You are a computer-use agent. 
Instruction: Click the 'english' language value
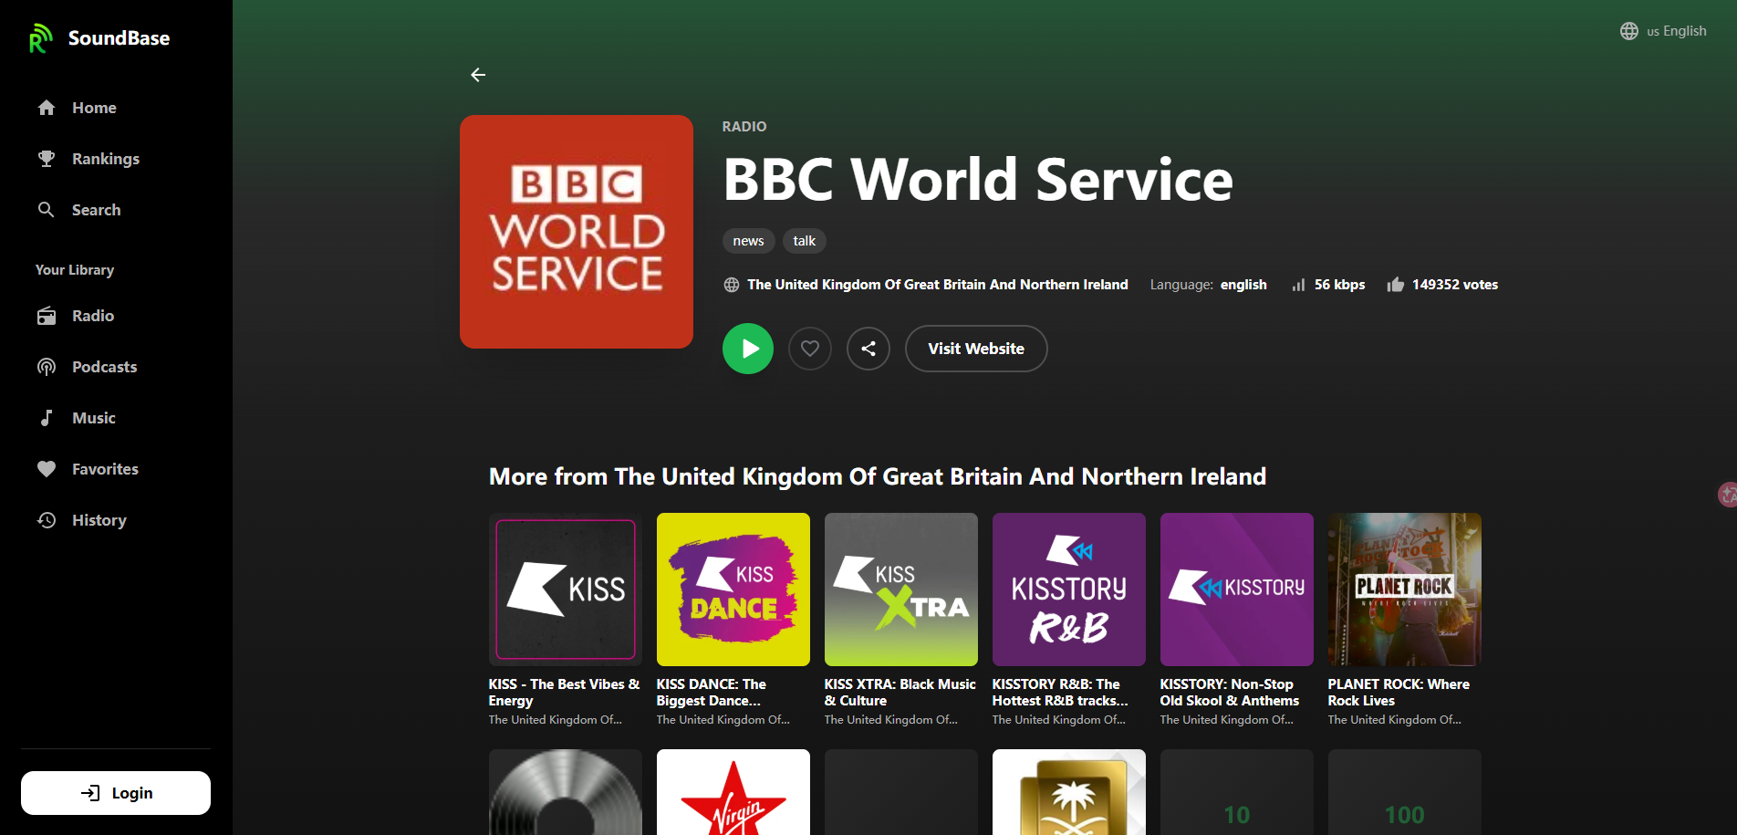coord(1243,285)
